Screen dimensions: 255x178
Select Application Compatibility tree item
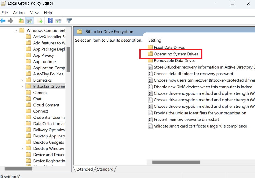click(49, 68)
